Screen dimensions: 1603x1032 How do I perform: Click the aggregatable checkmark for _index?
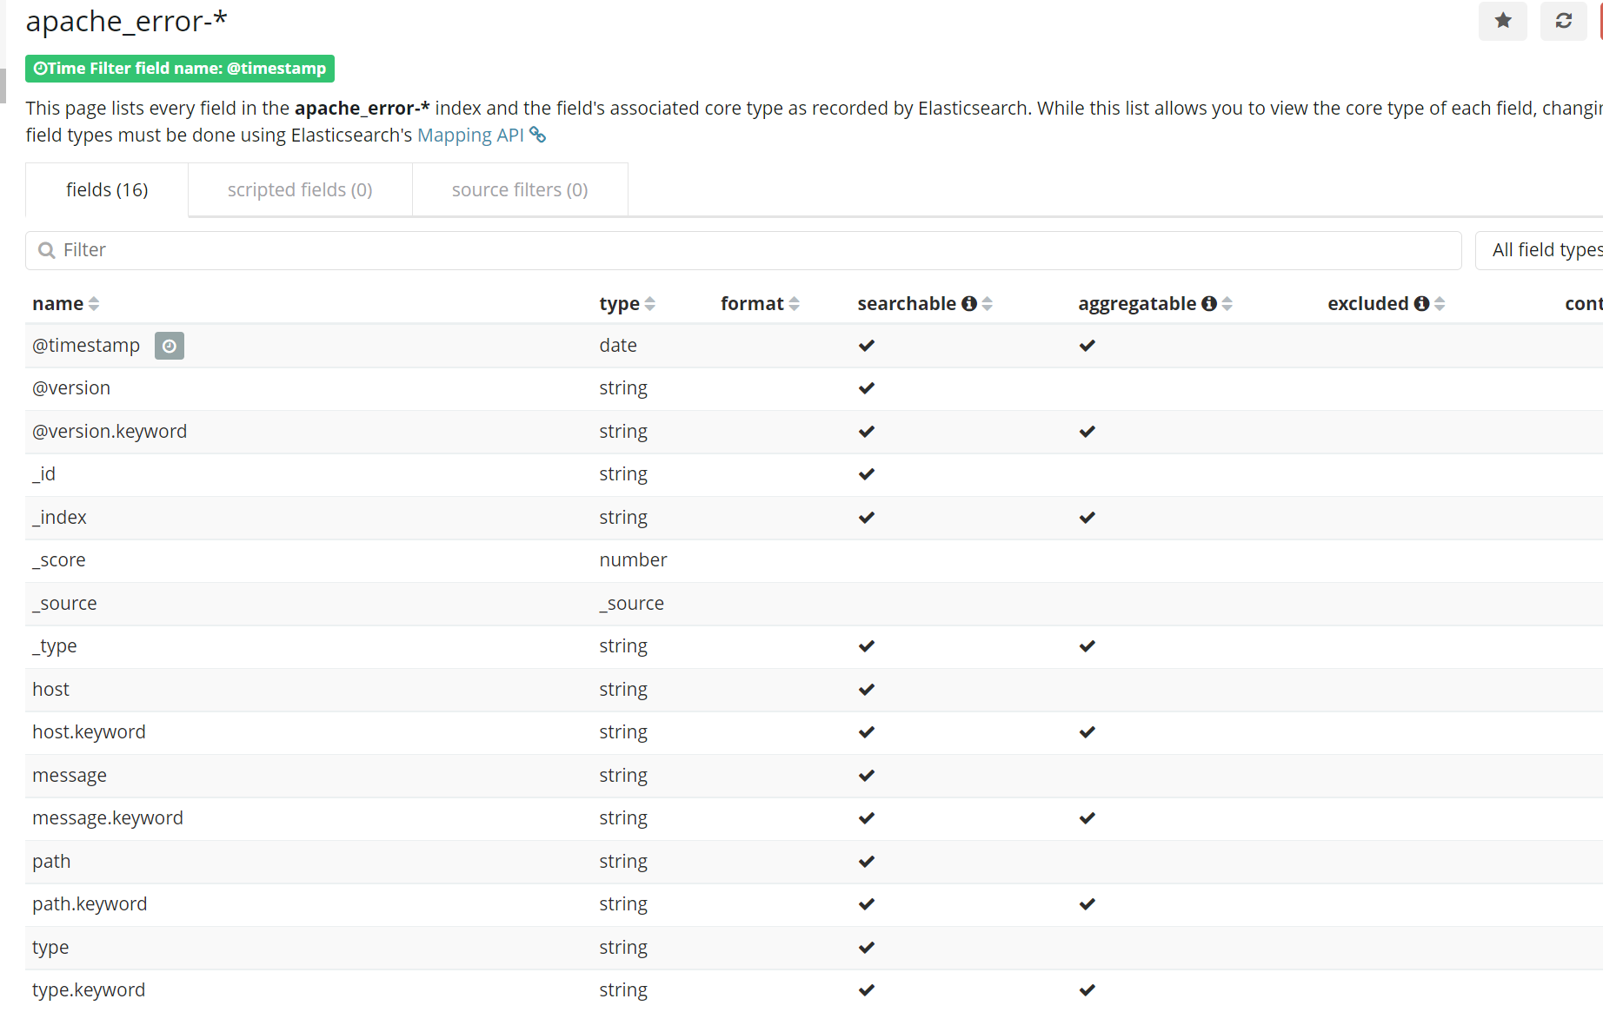(1088, 518)
